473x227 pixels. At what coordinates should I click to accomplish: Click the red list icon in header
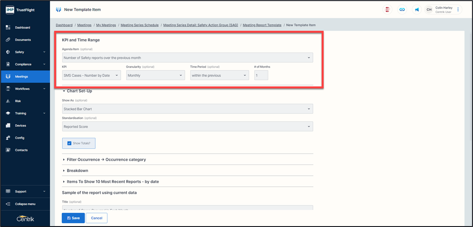(x=387, y=9)
